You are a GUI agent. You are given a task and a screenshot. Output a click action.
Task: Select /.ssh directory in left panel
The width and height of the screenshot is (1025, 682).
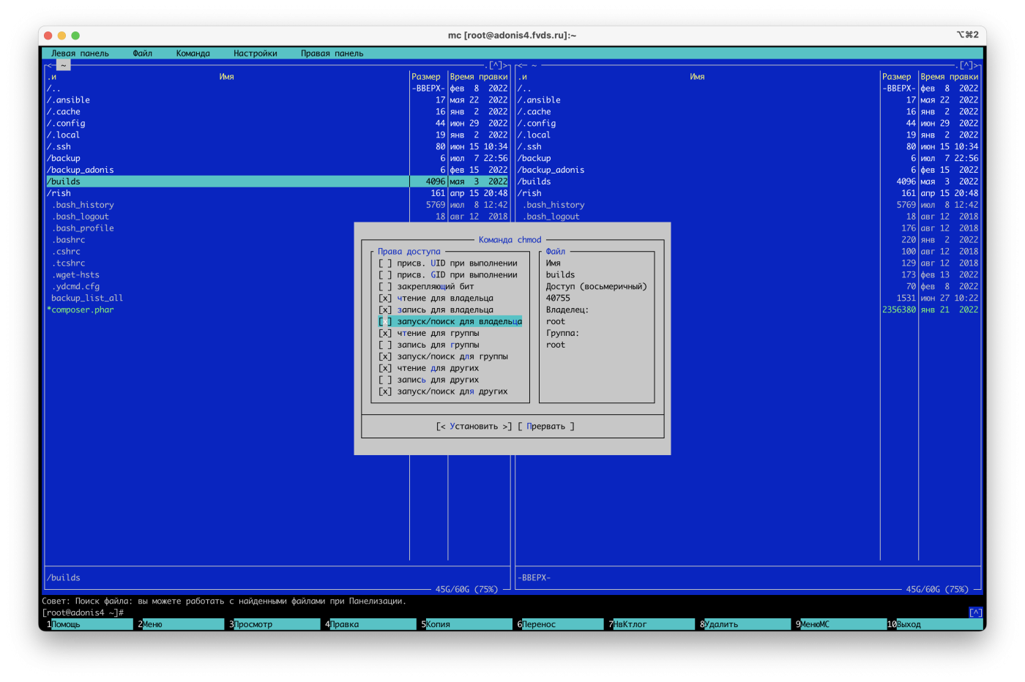[277, 147]
